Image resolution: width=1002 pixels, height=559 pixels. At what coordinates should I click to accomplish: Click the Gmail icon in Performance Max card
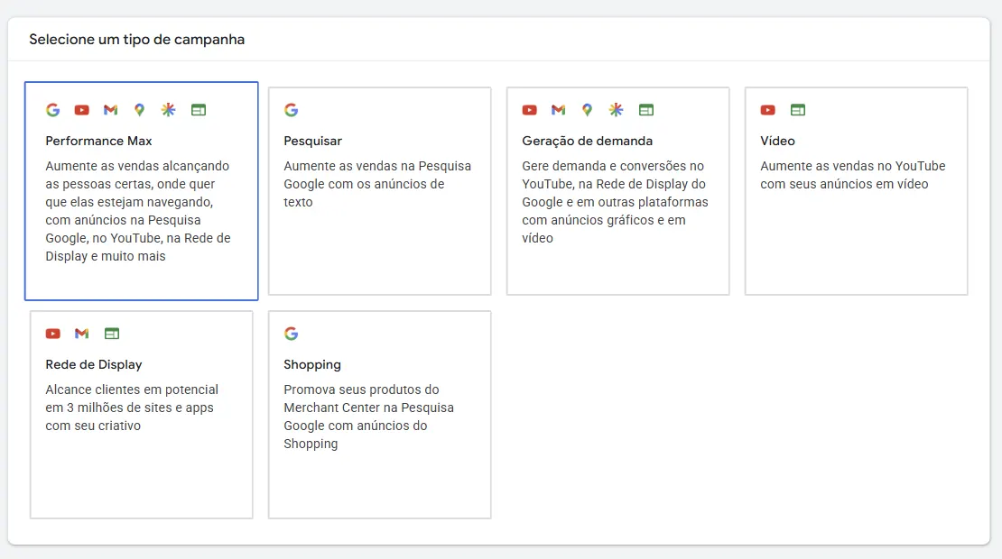tap(110, 110)
